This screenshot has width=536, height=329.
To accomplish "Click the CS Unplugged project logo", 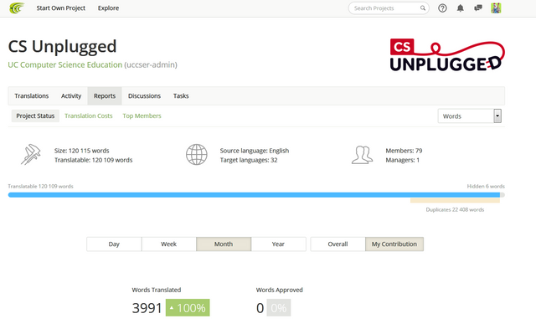I will (447, 55).
